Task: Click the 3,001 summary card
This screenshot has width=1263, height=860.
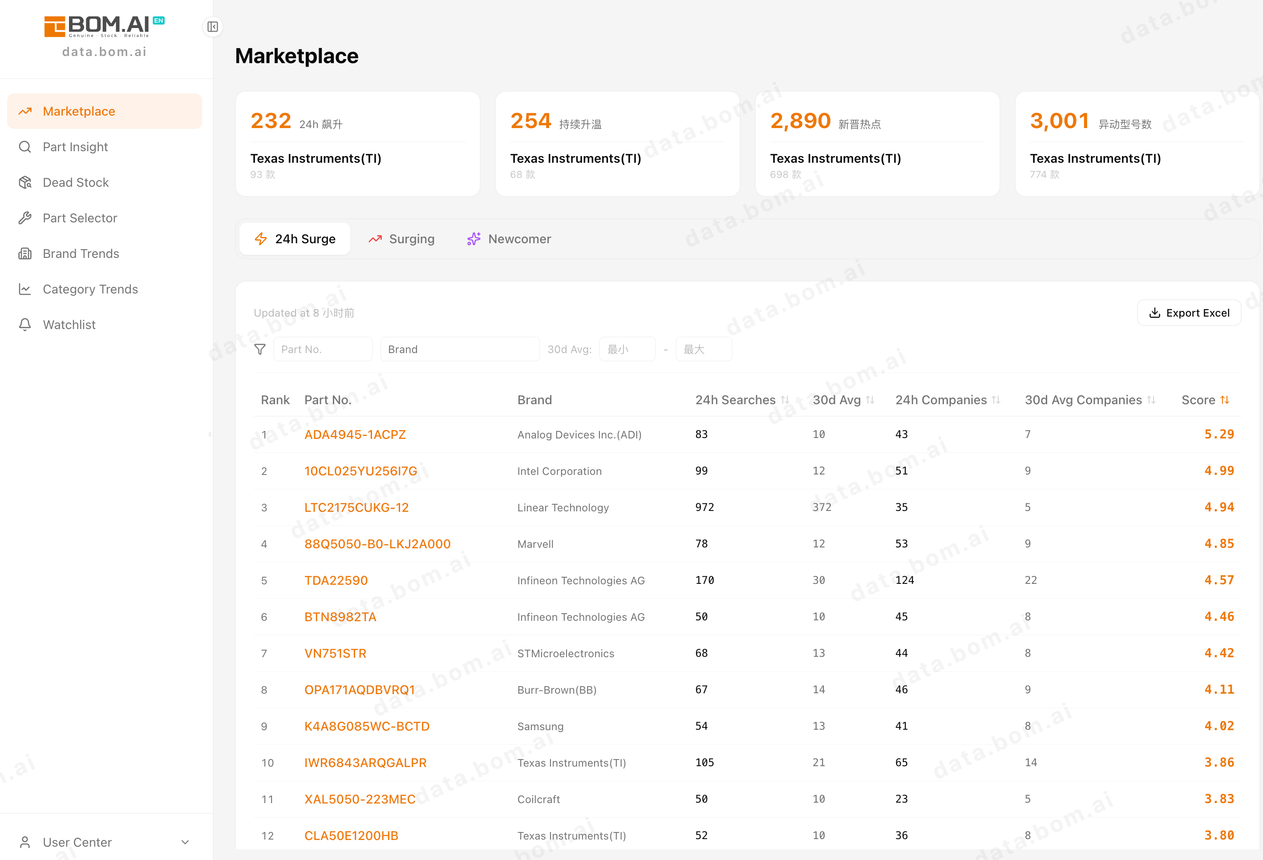Action: coord(1138,144)
